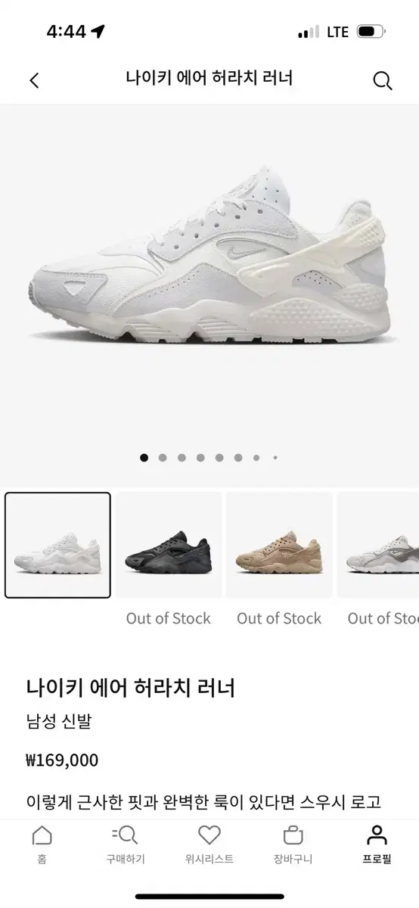Viewport: 419px width, 908px height.
Task: Tap the 남성 신발 category label
Action: [x=58, y=722]
